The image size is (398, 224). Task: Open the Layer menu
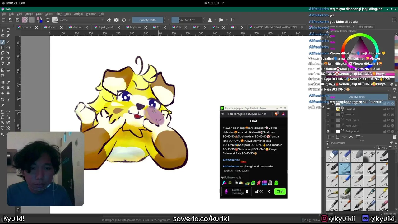tap(39, 14)
